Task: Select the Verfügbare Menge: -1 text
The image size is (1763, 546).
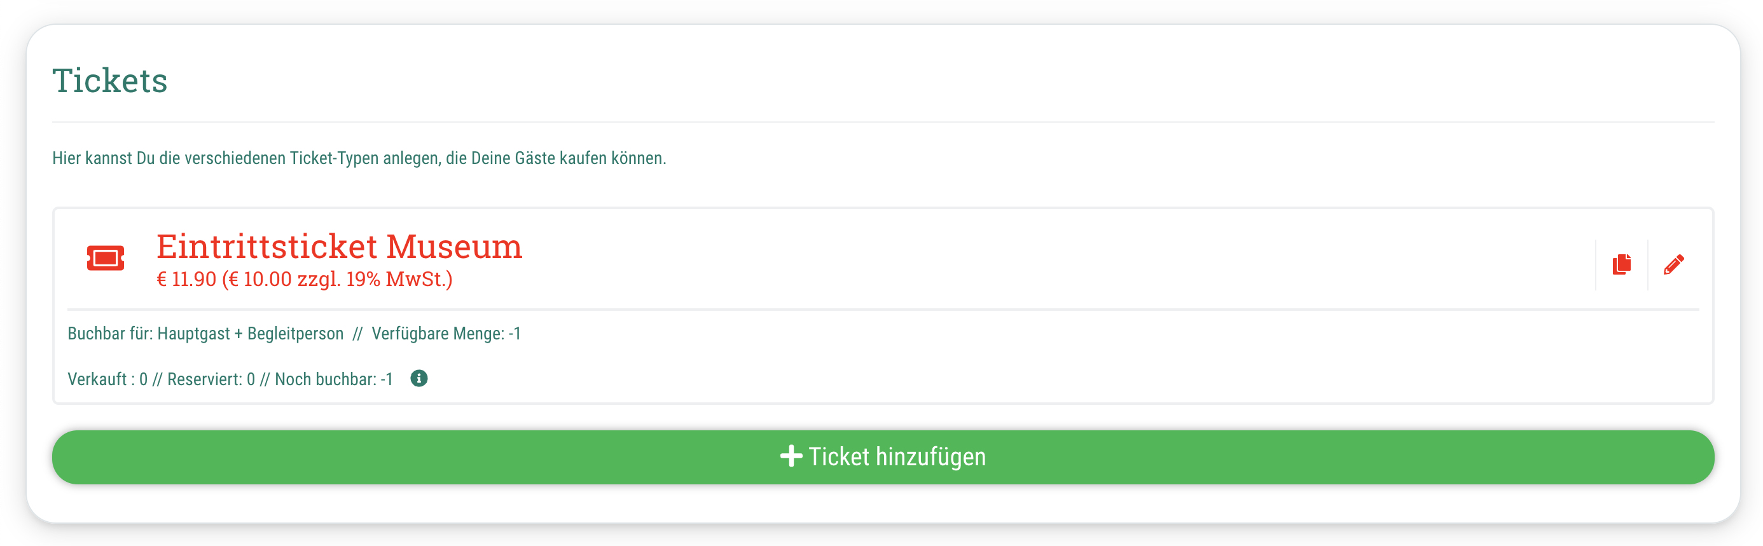Action: pyautogui.click(x=446, y=334)
